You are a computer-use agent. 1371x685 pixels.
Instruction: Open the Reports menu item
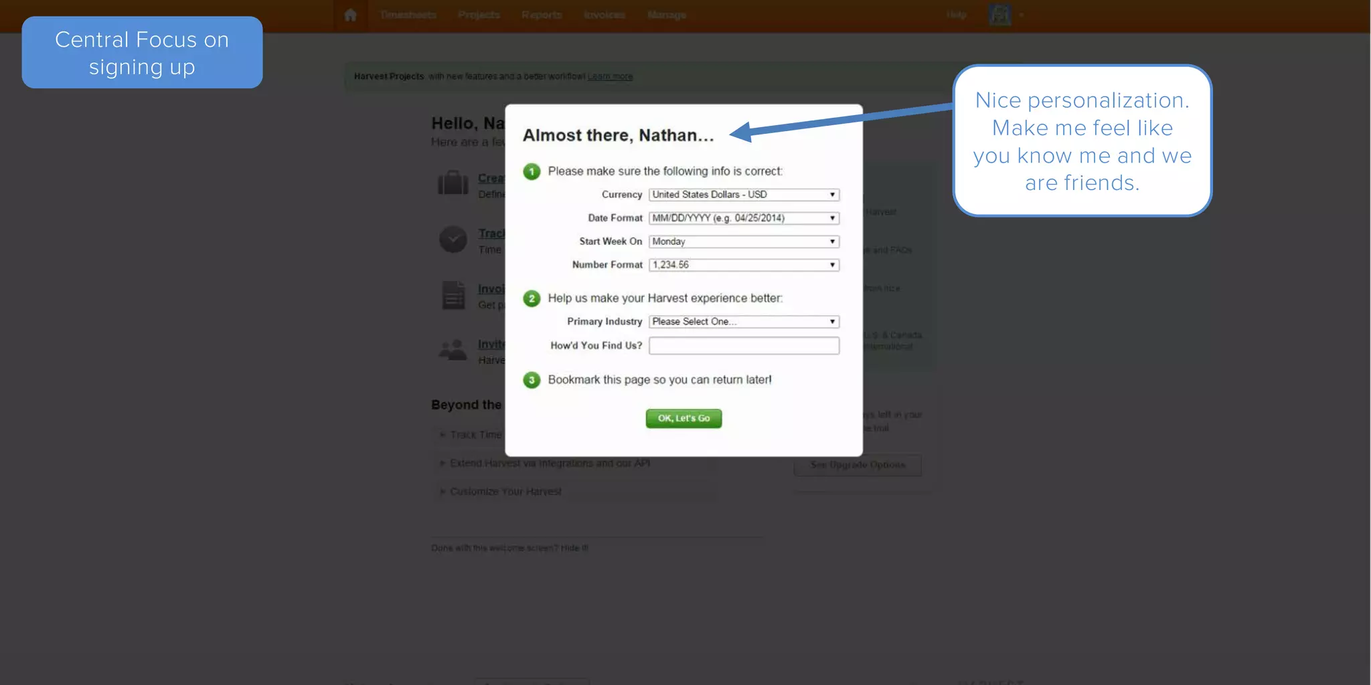coord(542,15)
